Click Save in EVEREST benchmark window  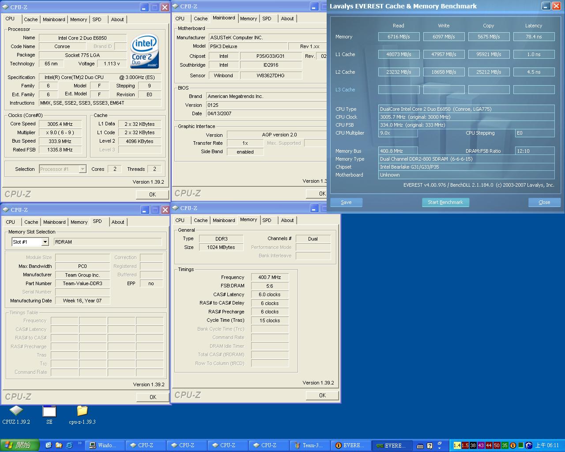coord(346,202)
